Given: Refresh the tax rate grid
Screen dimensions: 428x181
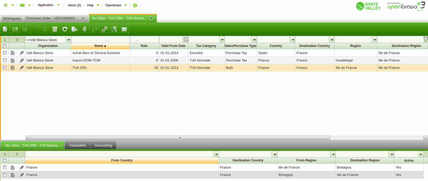Looking at the screenshot, I should 65,29.
